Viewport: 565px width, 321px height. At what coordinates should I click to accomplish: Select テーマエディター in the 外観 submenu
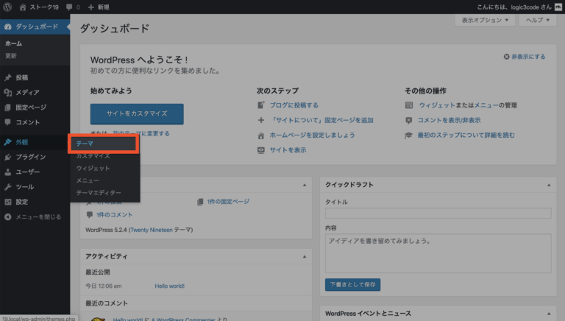[x=99, y=193]
